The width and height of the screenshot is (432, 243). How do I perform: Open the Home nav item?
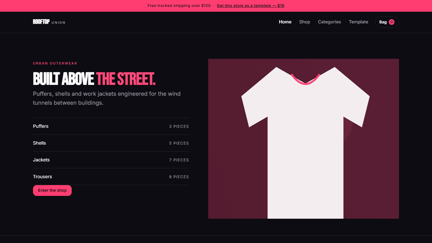click(x=285, y=22)
